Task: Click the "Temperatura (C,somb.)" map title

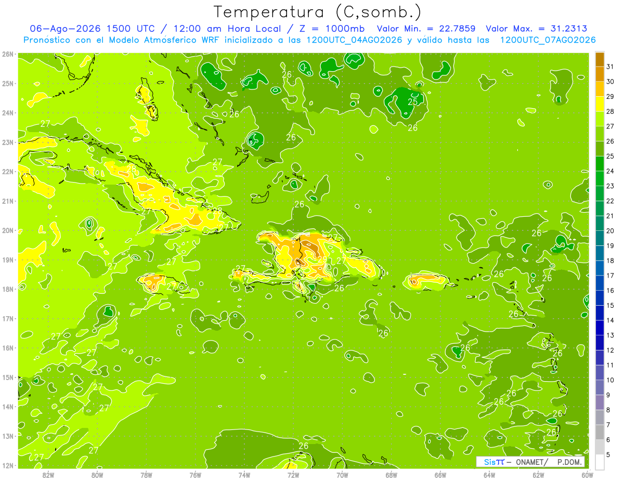Action: tap(317, 11)
